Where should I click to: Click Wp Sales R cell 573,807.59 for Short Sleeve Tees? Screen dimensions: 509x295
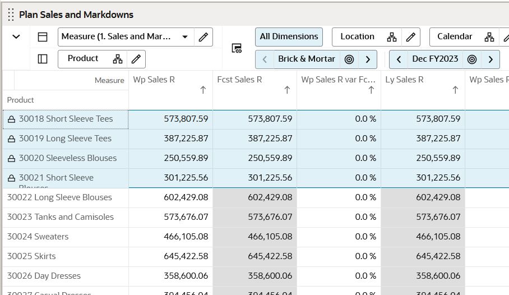click(171, 119)
